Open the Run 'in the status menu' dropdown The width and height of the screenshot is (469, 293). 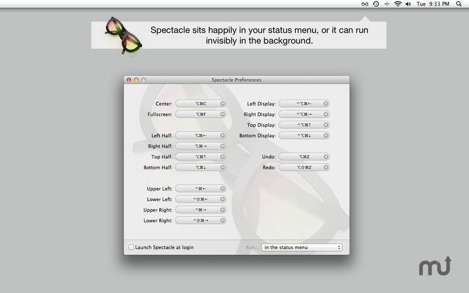point(302,247)
